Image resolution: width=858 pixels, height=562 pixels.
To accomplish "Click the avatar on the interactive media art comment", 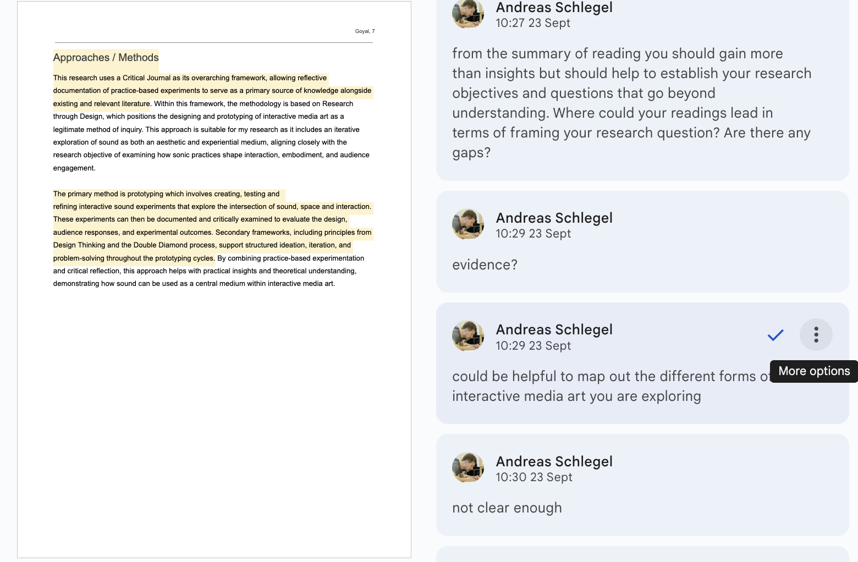I will click(x=468, y=335).
